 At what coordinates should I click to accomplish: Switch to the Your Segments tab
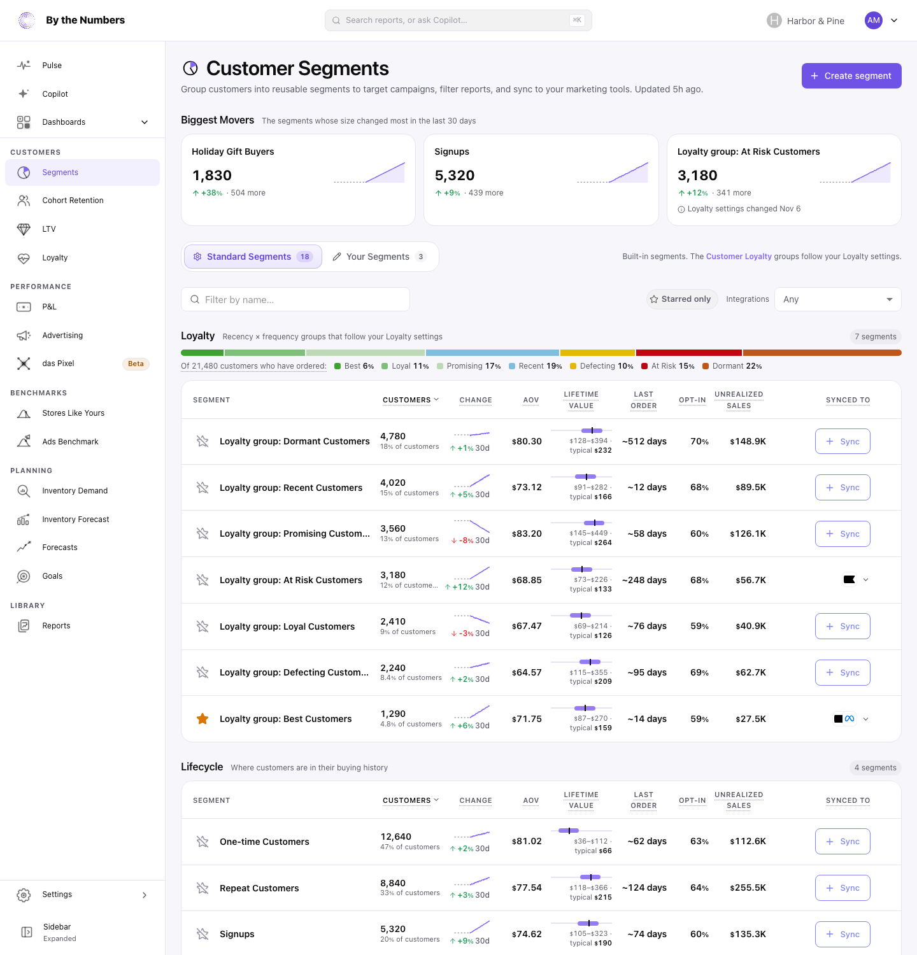click(379, 257)
